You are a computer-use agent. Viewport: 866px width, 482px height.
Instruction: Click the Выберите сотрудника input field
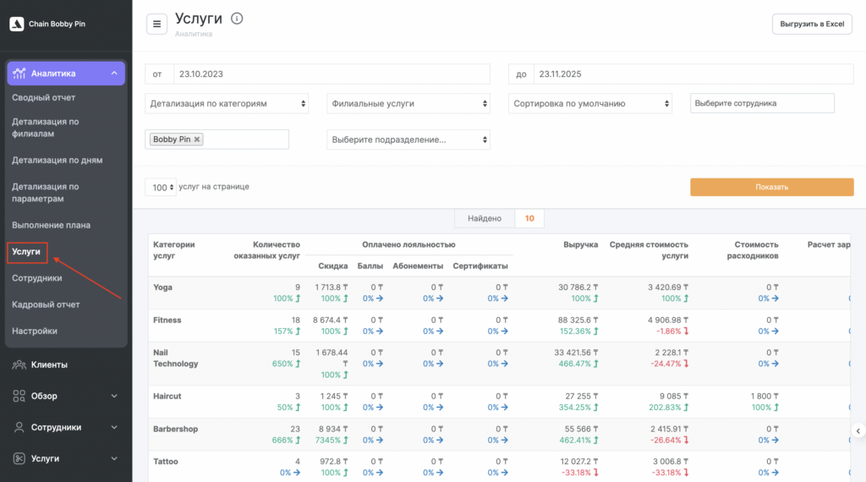click(x=762, y=103)
